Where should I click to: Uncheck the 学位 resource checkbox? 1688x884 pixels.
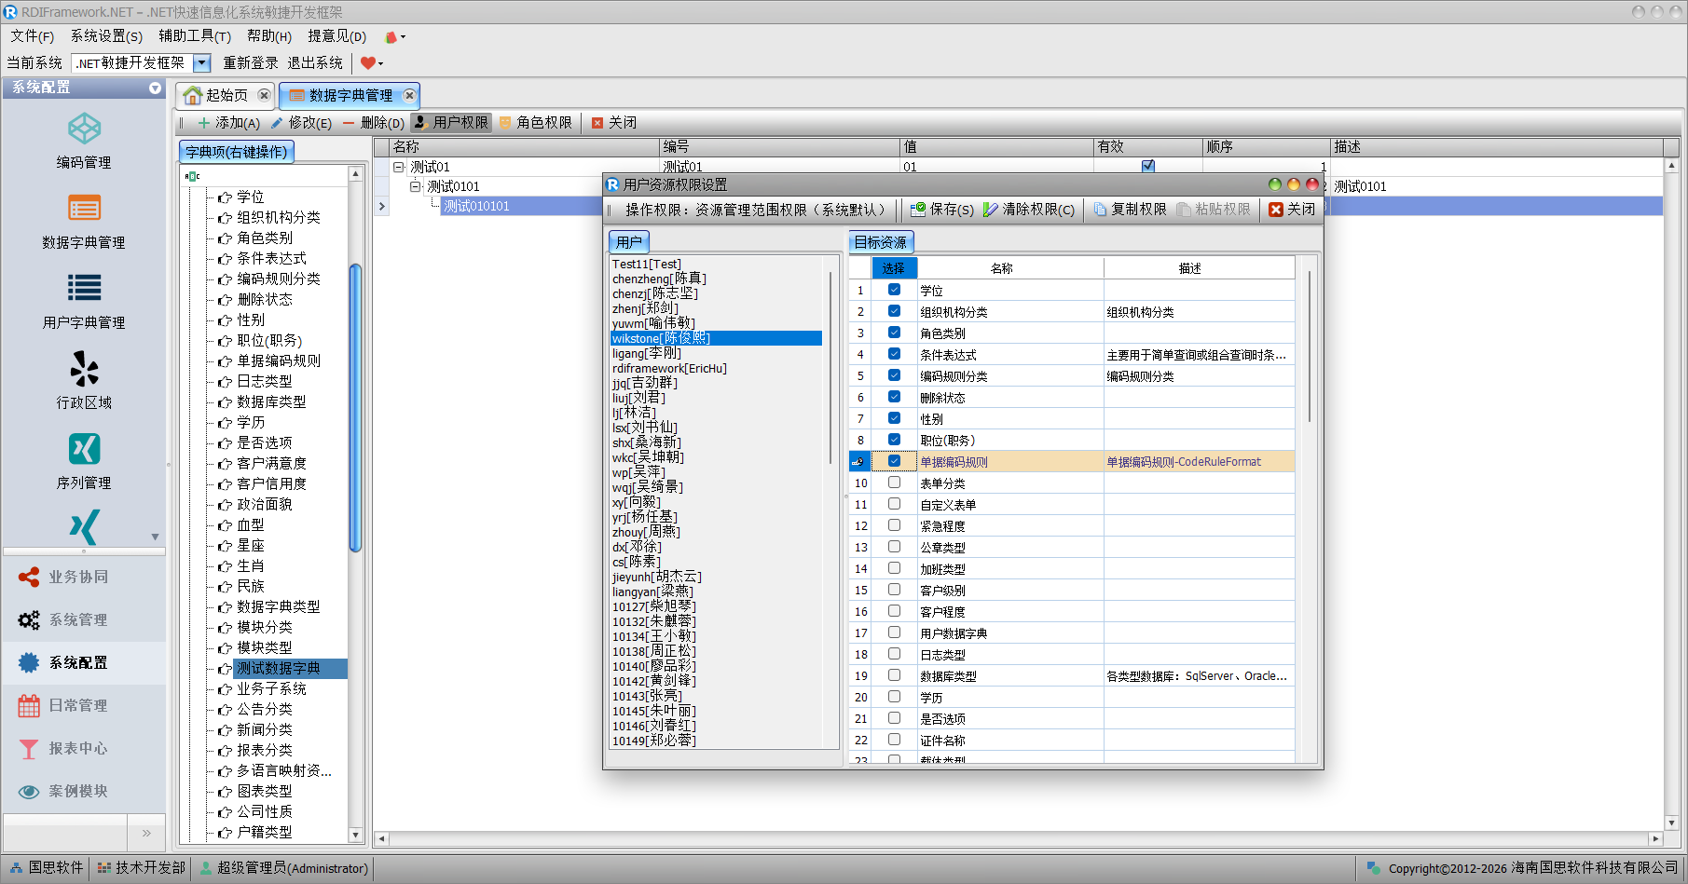[x=894, y=290]
